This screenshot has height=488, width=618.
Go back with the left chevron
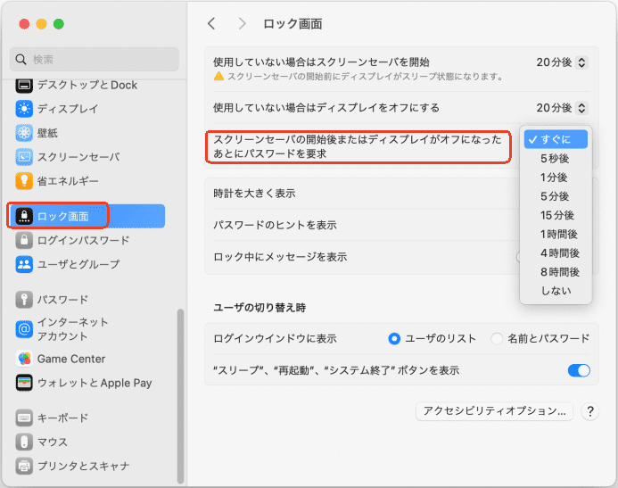coord(211,24)
